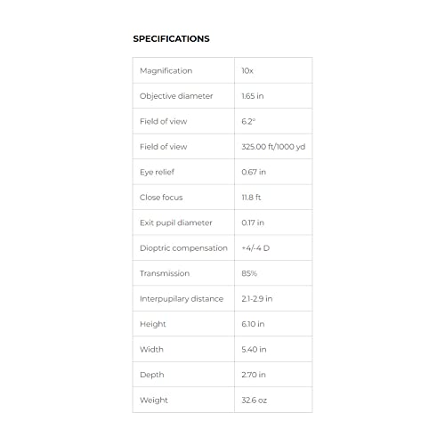Select the Interpupillary distance label
Image resolution: width=445 pixels, height=445 pixels.
tap(182, 299)
